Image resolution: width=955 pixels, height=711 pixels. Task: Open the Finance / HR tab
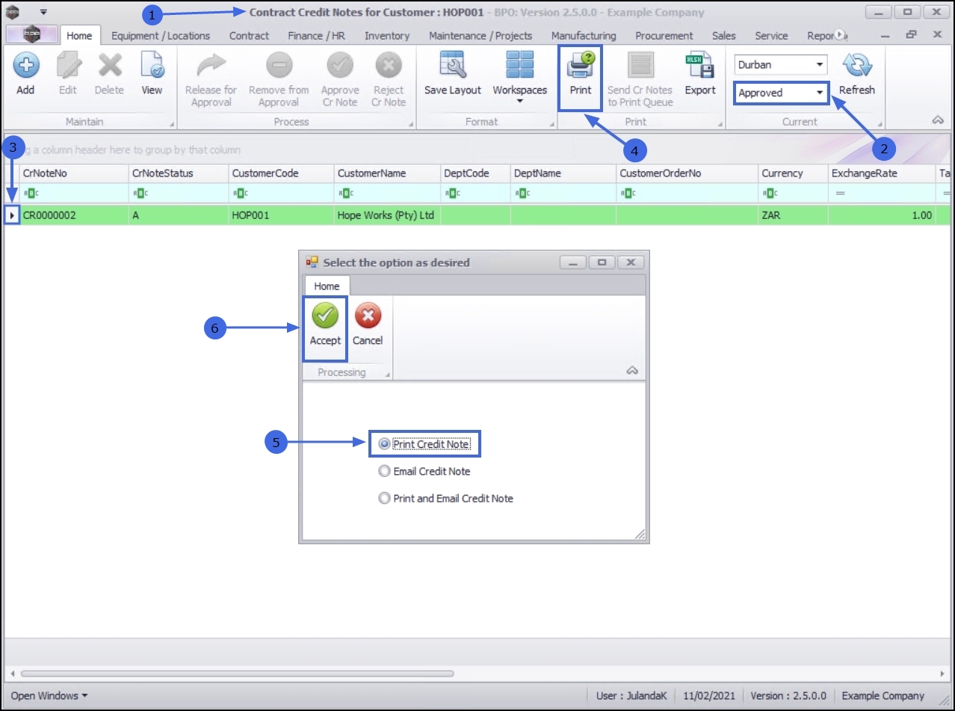316,35
